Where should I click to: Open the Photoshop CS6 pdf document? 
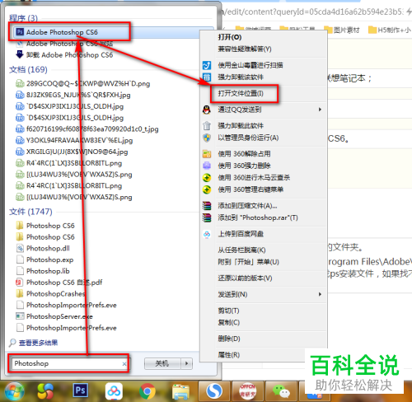[64, 283]
